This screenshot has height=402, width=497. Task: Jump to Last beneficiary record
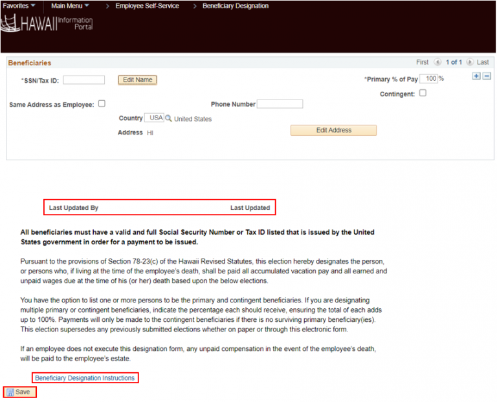click(483, 63)
